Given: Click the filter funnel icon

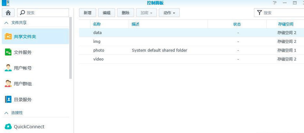Looking at the screenshot, I should [x=259, y=13].
